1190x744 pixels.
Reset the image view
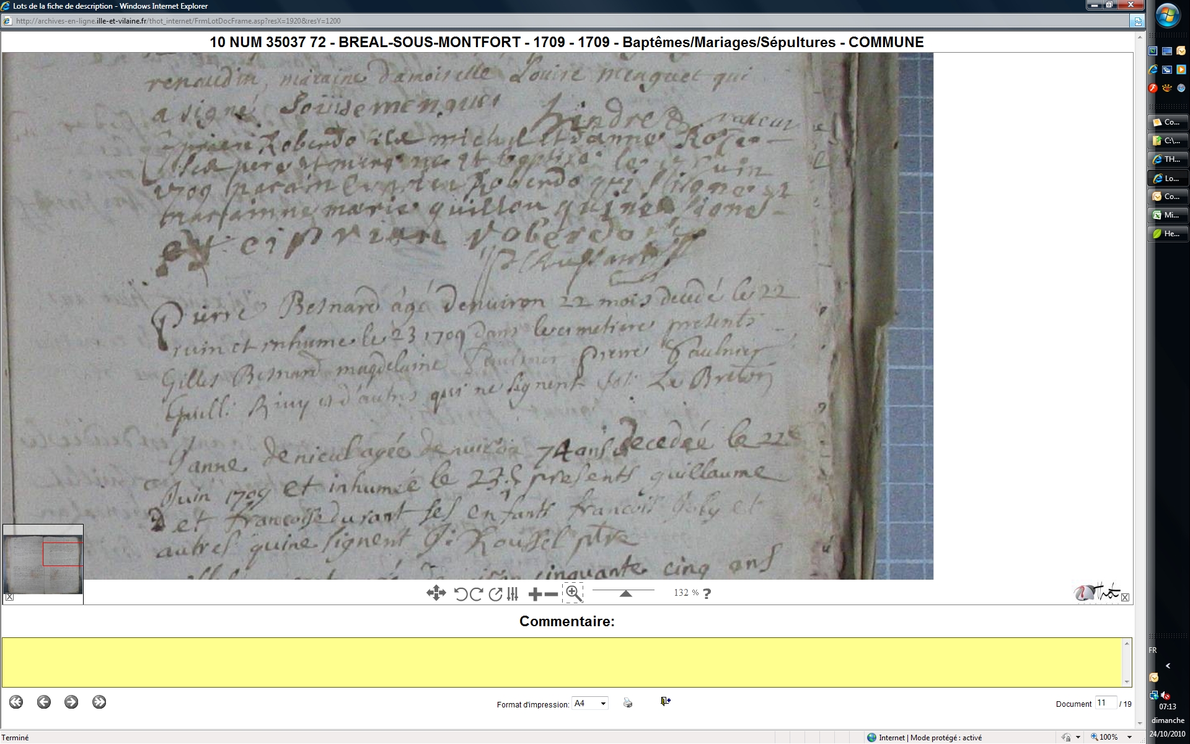coord(495,594)
